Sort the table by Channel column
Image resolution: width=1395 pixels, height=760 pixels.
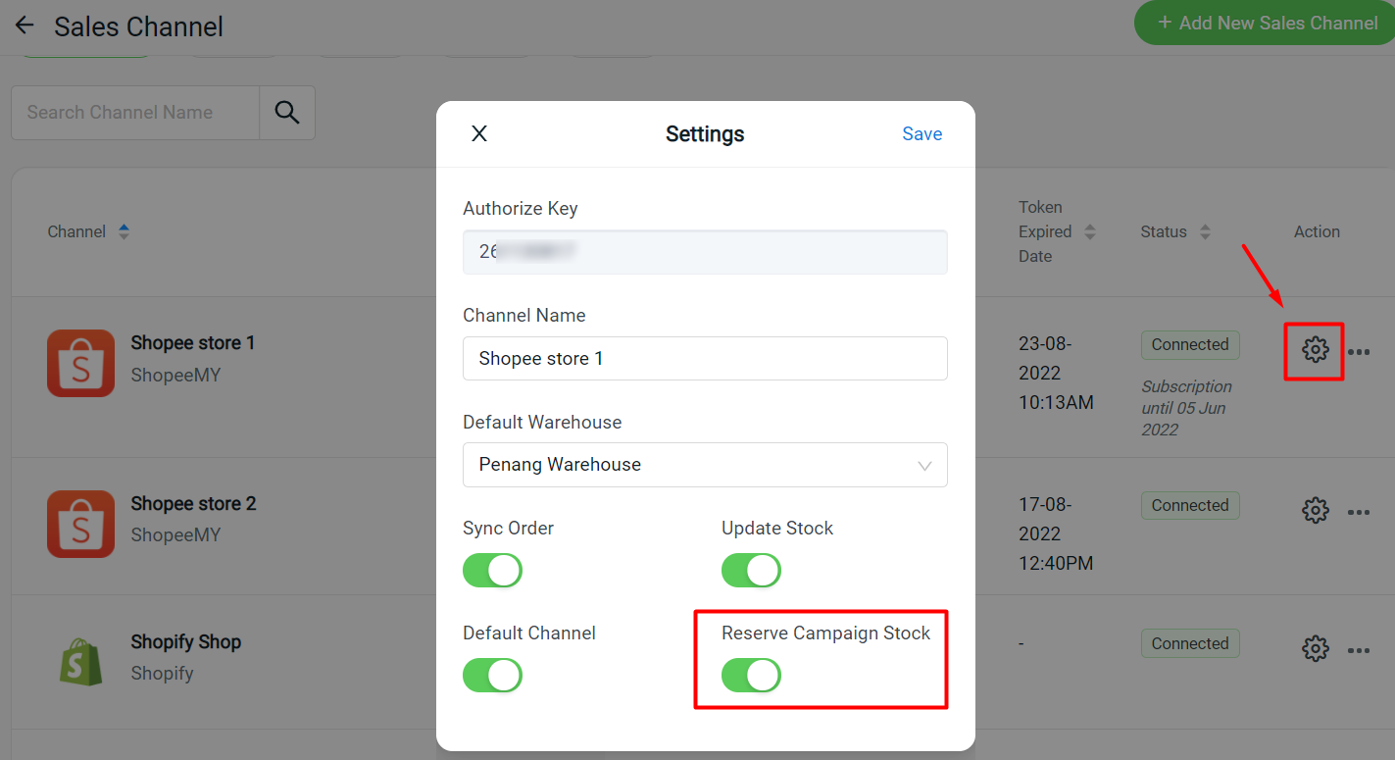124,232
